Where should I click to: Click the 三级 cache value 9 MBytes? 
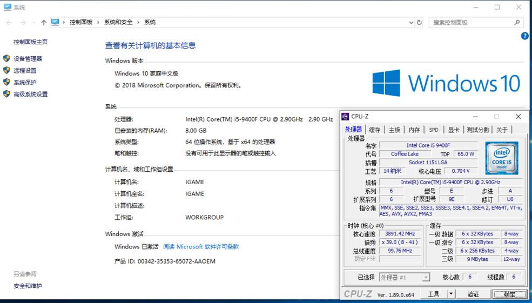pyautogui.click(x=477, y=259)
